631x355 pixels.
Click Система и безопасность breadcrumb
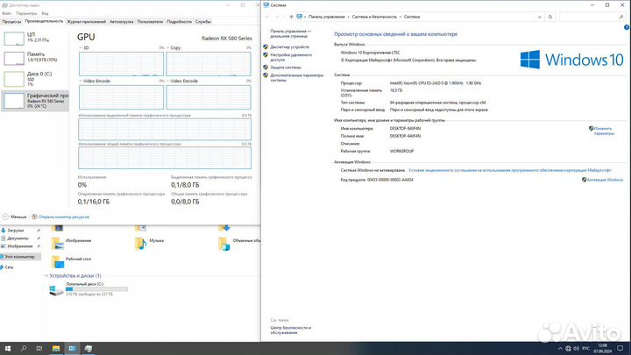click(374, 17)
